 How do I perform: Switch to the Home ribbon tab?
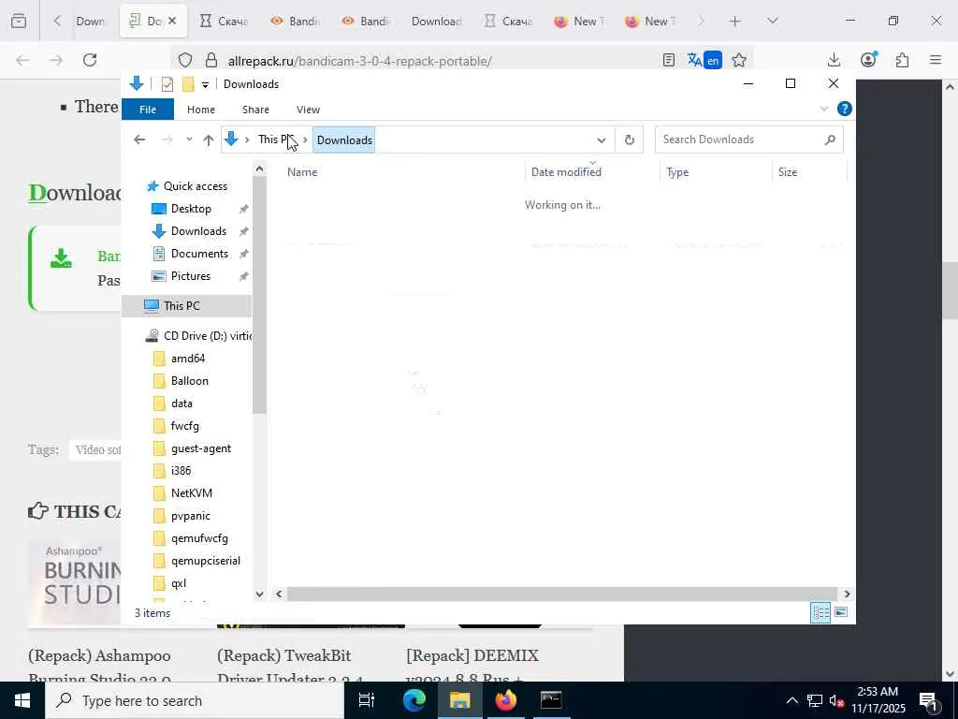click(201, 110)
